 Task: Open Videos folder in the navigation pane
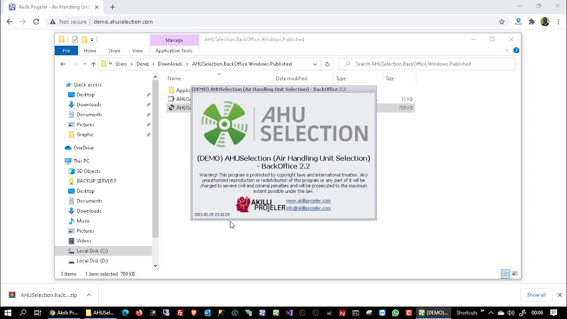click(84, 241)
